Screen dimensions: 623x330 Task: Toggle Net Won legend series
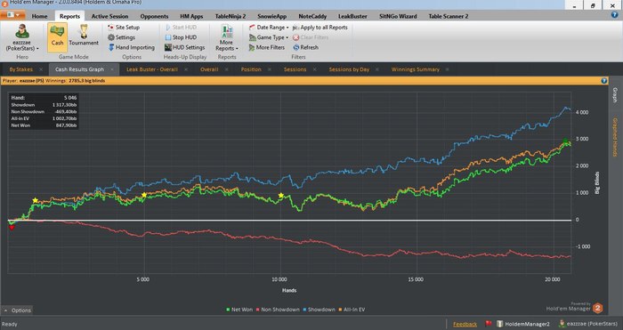pyautogui.click(x=239, y=310)
